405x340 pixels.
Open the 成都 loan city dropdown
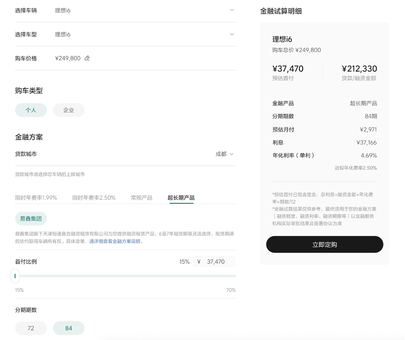click(224, 154)
